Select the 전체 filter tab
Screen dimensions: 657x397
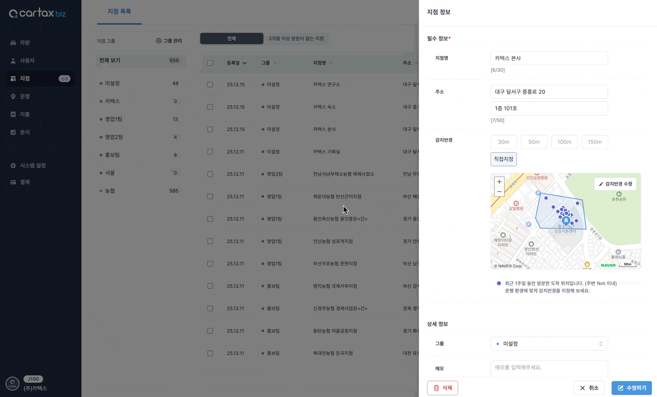(x=232, y=39)
